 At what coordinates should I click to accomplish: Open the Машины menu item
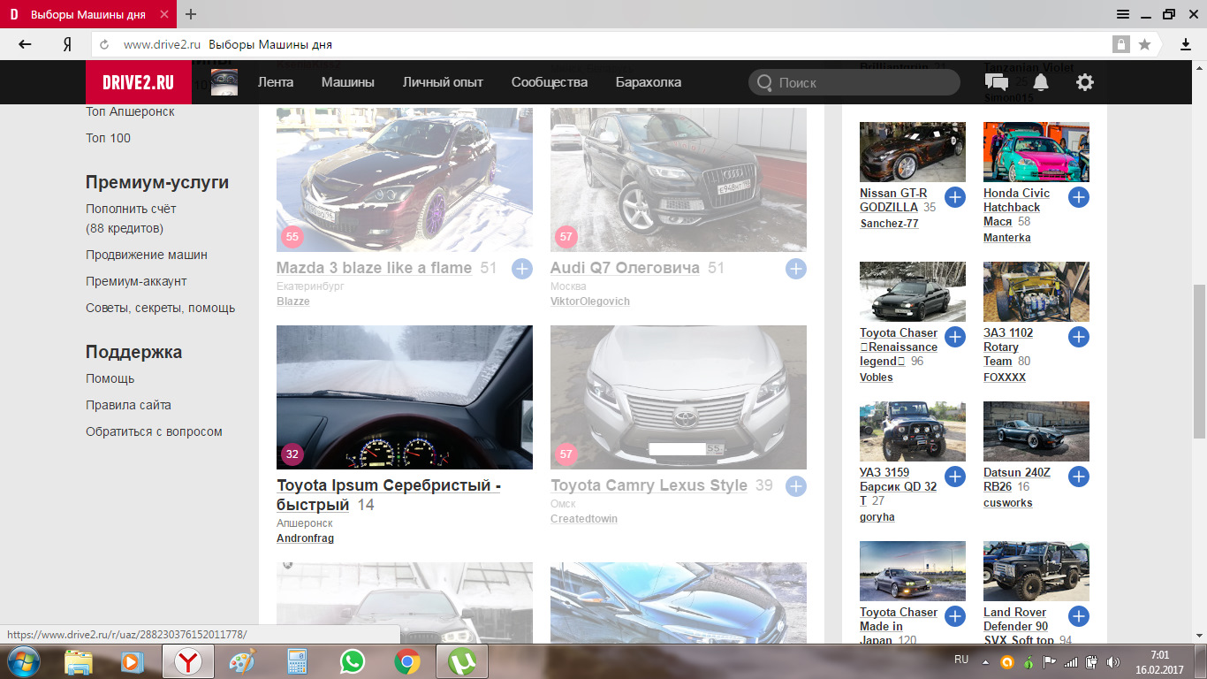pos(347,82)
